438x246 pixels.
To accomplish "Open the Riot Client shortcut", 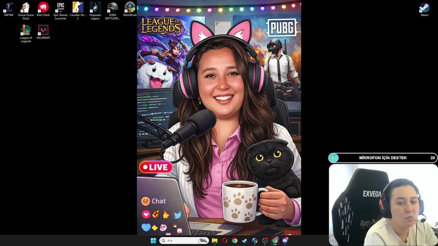I will tap(43, 9).
